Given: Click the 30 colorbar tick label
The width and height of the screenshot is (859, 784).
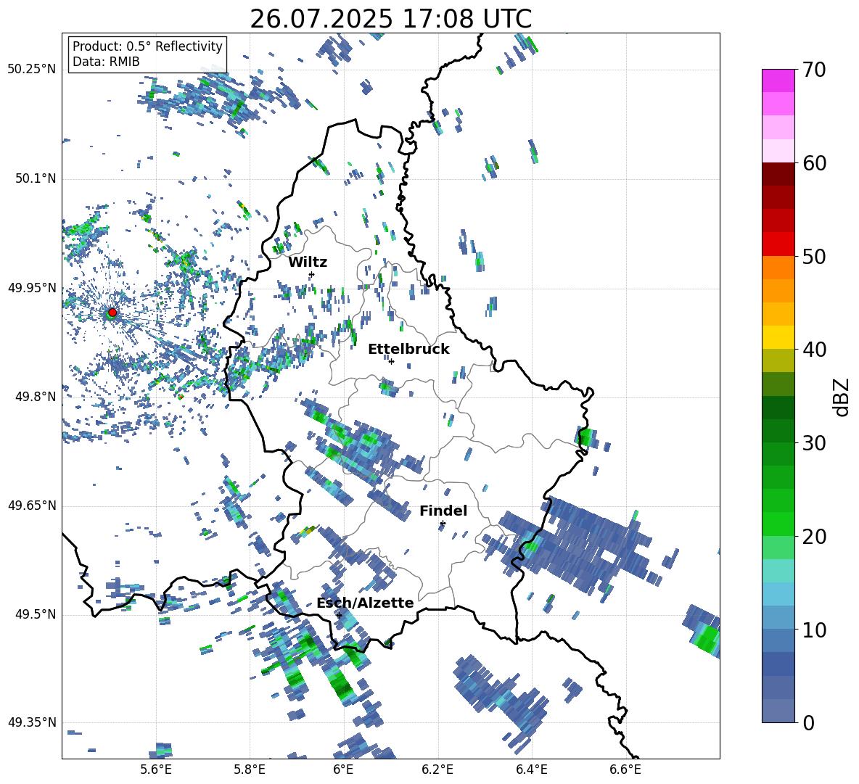Looking at the screenshot, I should [x=815, y=443].
